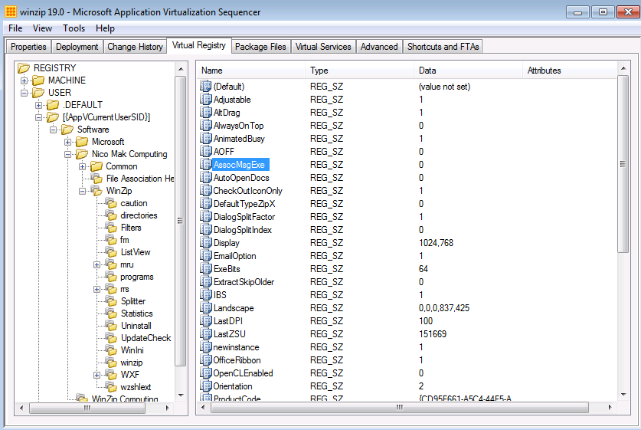This screenshot has height=430, width=641.
Task: Switch to the Properties tab
Action: (x=28, y=47)
